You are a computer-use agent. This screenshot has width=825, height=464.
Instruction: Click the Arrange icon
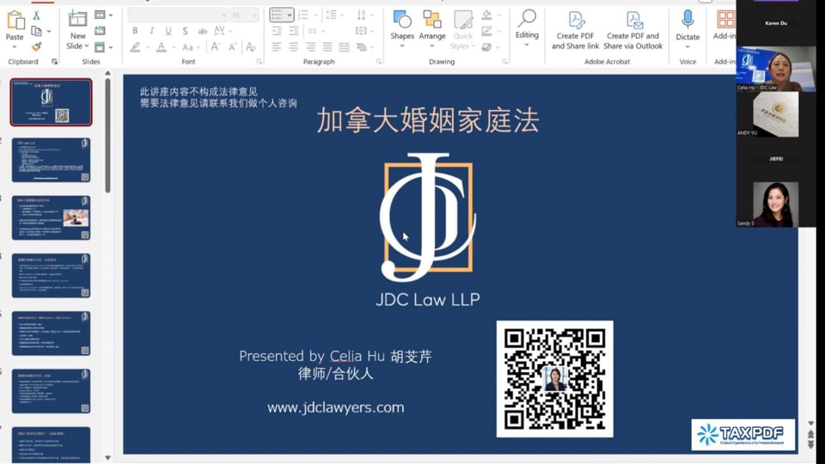432,20
